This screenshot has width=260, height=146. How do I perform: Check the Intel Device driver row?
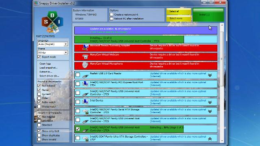point(78,102)
